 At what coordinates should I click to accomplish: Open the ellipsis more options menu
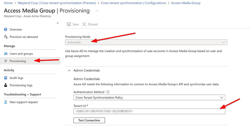(x=97, y=11)
